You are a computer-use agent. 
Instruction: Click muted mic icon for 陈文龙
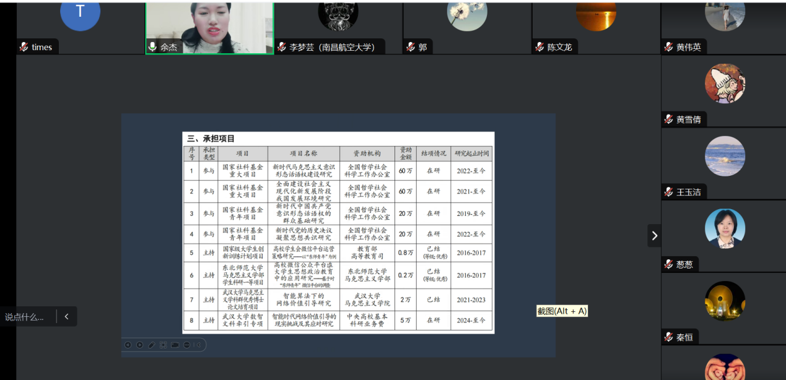coord(540,47)
